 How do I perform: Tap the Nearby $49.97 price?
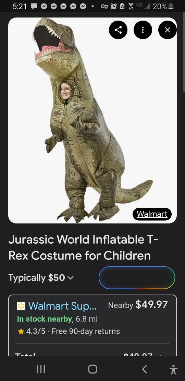click(138, 305)
